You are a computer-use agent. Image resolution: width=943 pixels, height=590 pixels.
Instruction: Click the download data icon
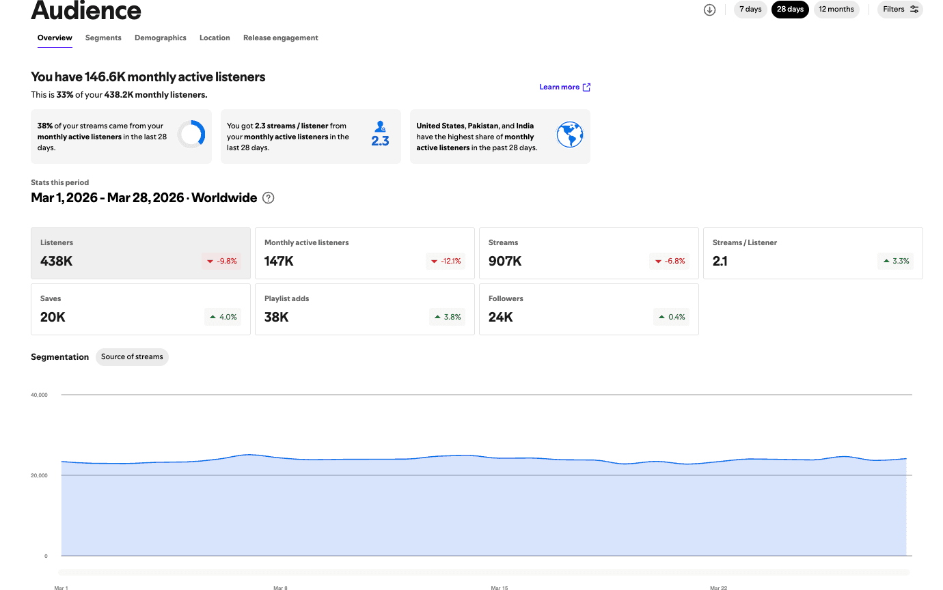(x=709, y=10)
